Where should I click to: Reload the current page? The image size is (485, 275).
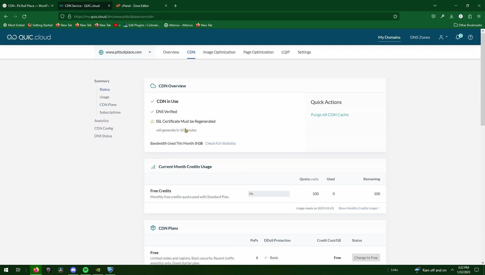[24, 16]
